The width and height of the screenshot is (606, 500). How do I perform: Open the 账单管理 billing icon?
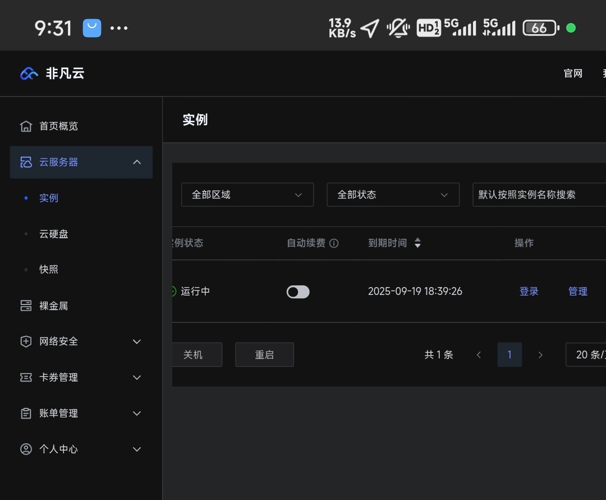point(26,413)
